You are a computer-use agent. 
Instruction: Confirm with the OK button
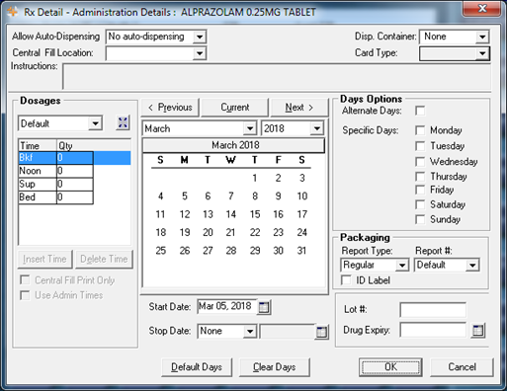coord(390,367)
